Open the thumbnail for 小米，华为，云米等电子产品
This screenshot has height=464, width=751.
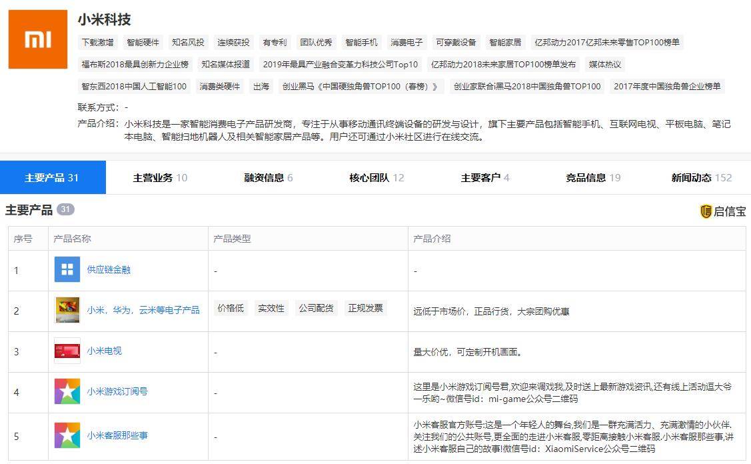click(67, 310)
